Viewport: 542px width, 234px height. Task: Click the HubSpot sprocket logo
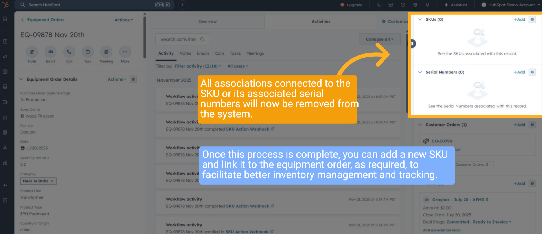coord(5,5)
